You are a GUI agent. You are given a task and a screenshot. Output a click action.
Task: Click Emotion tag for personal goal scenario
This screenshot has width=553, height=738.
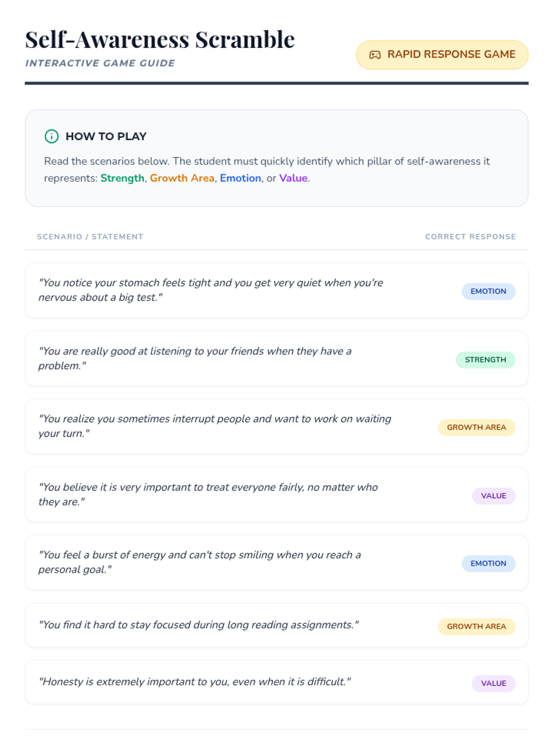tap(488, 564)
